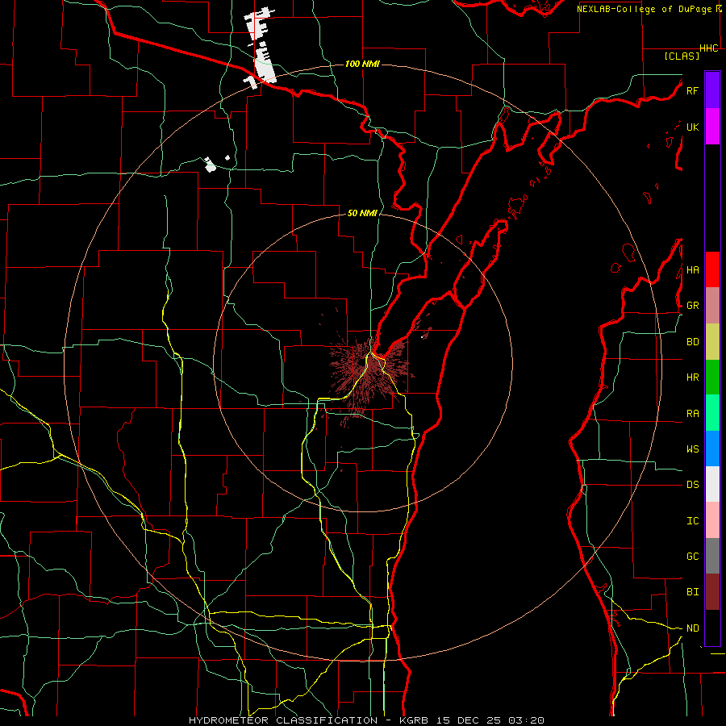This screenshot has width=726, height=726.
Task: Click the HR green legend swatch
Action: tap(712, 378)
